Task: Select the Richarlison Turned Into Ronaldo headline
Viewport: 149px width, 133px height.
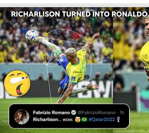Action: (79, 14)
